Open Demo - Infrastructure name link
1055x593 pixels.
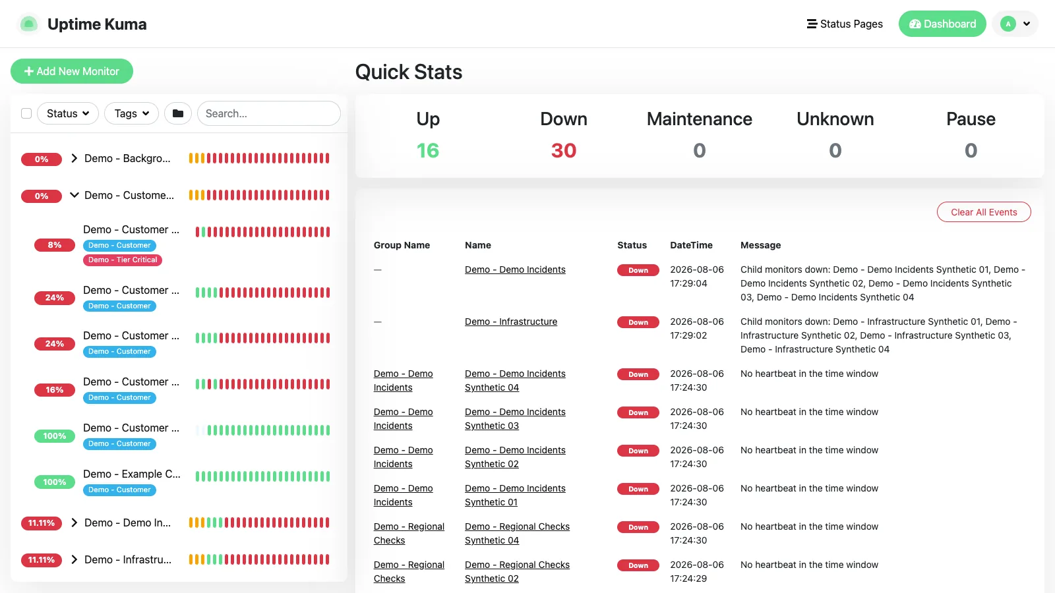point(511,322)
